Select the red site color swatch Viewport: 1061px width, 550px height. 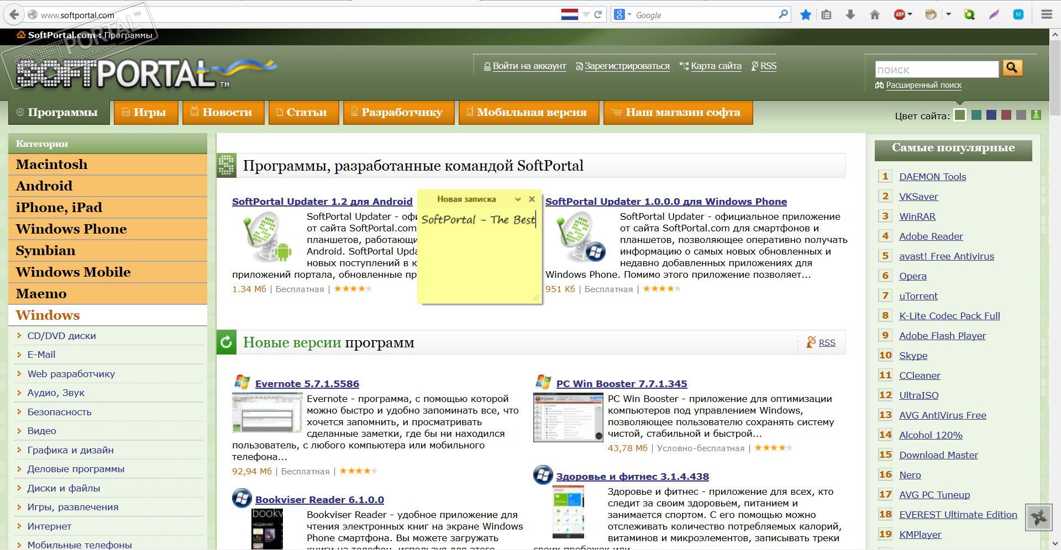(1006, 115)
